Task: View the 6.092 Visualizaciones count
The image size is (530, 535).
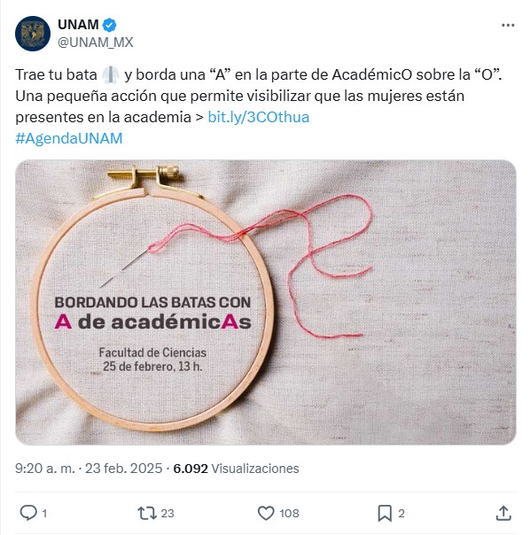Action: pyautogui.click(x=236, y=468)
